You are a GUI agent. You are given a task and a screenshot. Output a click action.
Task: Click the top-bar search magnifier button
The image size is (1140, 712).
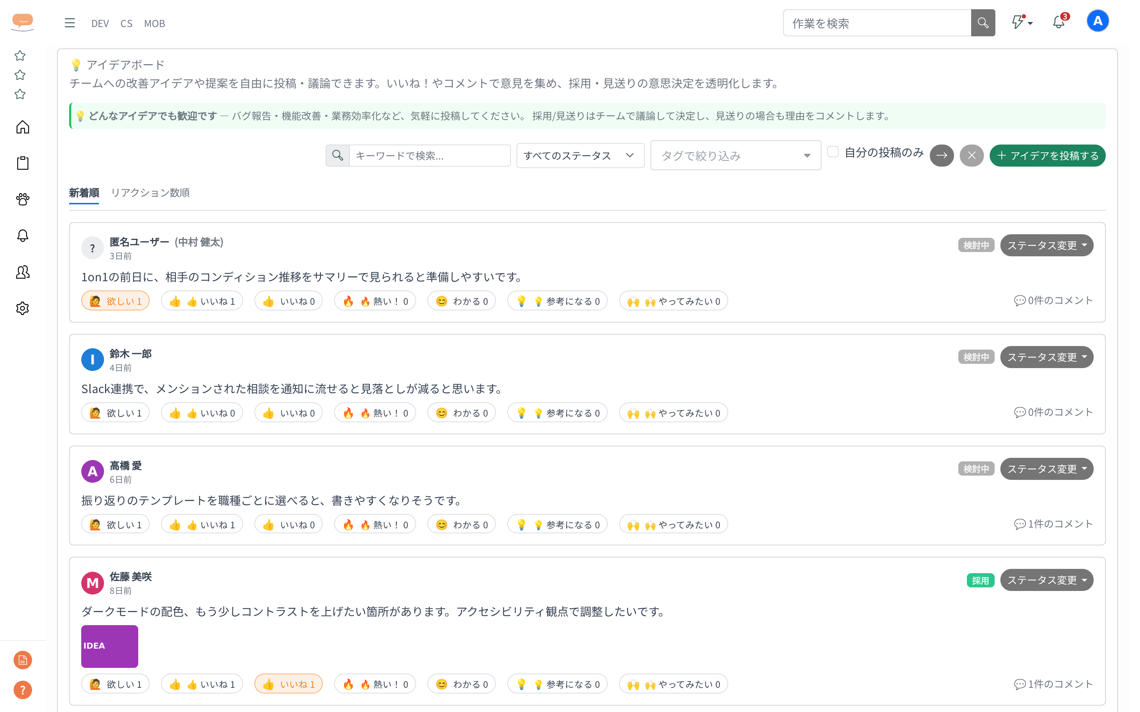(983, 23)
